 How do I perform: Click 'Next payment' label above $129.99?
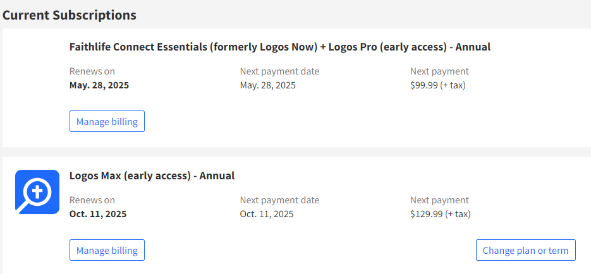tap(439, 200)
